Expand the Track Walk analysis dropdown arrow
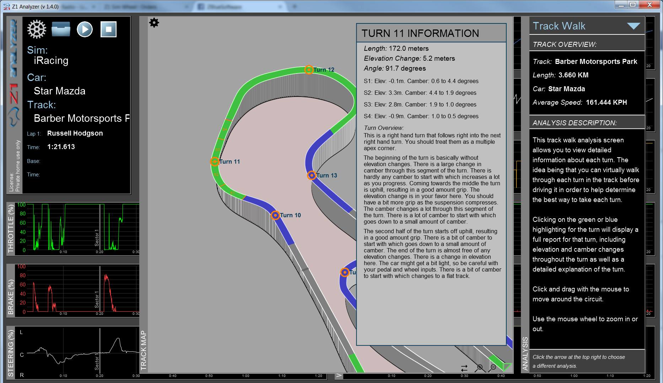 [634, 26]
